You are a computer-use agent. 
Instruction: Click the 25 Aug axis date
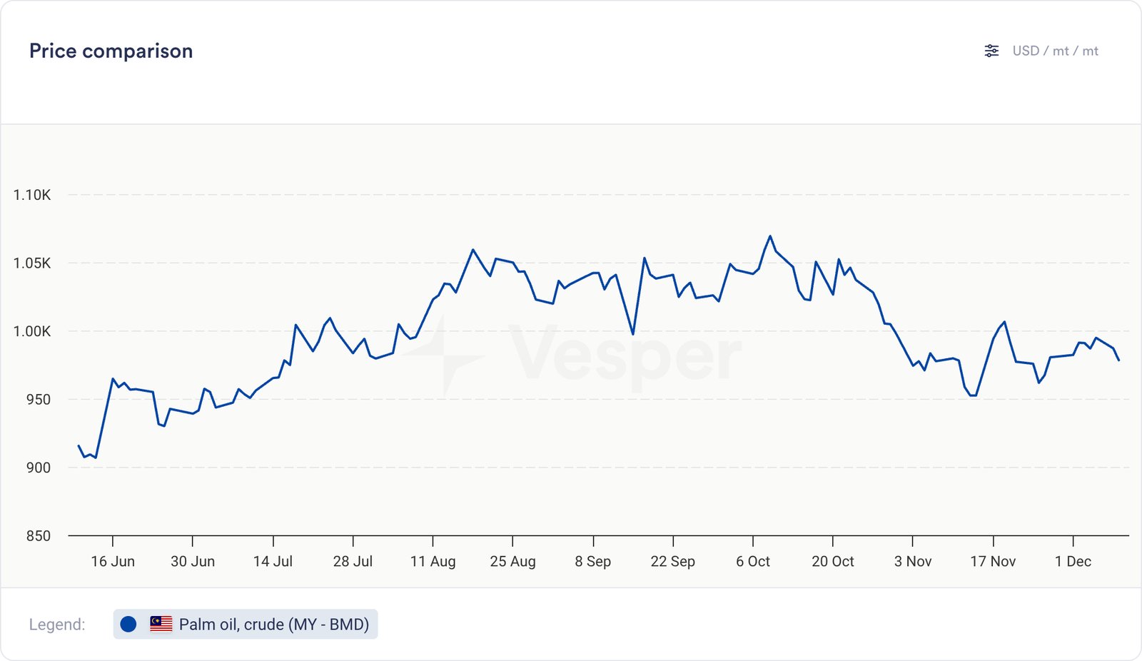point(512,561)
